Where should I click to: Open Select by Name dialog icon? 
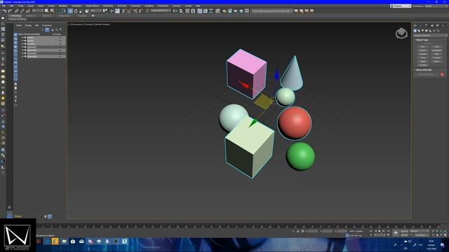(x=53, y=11)
